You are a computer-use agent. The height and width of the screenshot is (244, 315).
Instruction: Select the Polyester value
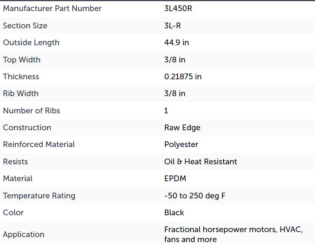(x=181, y=144)
